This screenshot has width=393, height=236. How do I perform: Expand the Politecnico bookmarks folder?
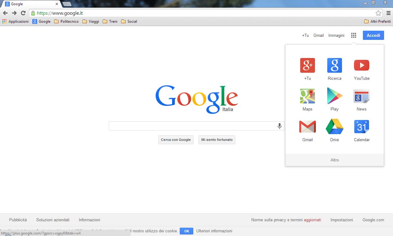point(66,21)
